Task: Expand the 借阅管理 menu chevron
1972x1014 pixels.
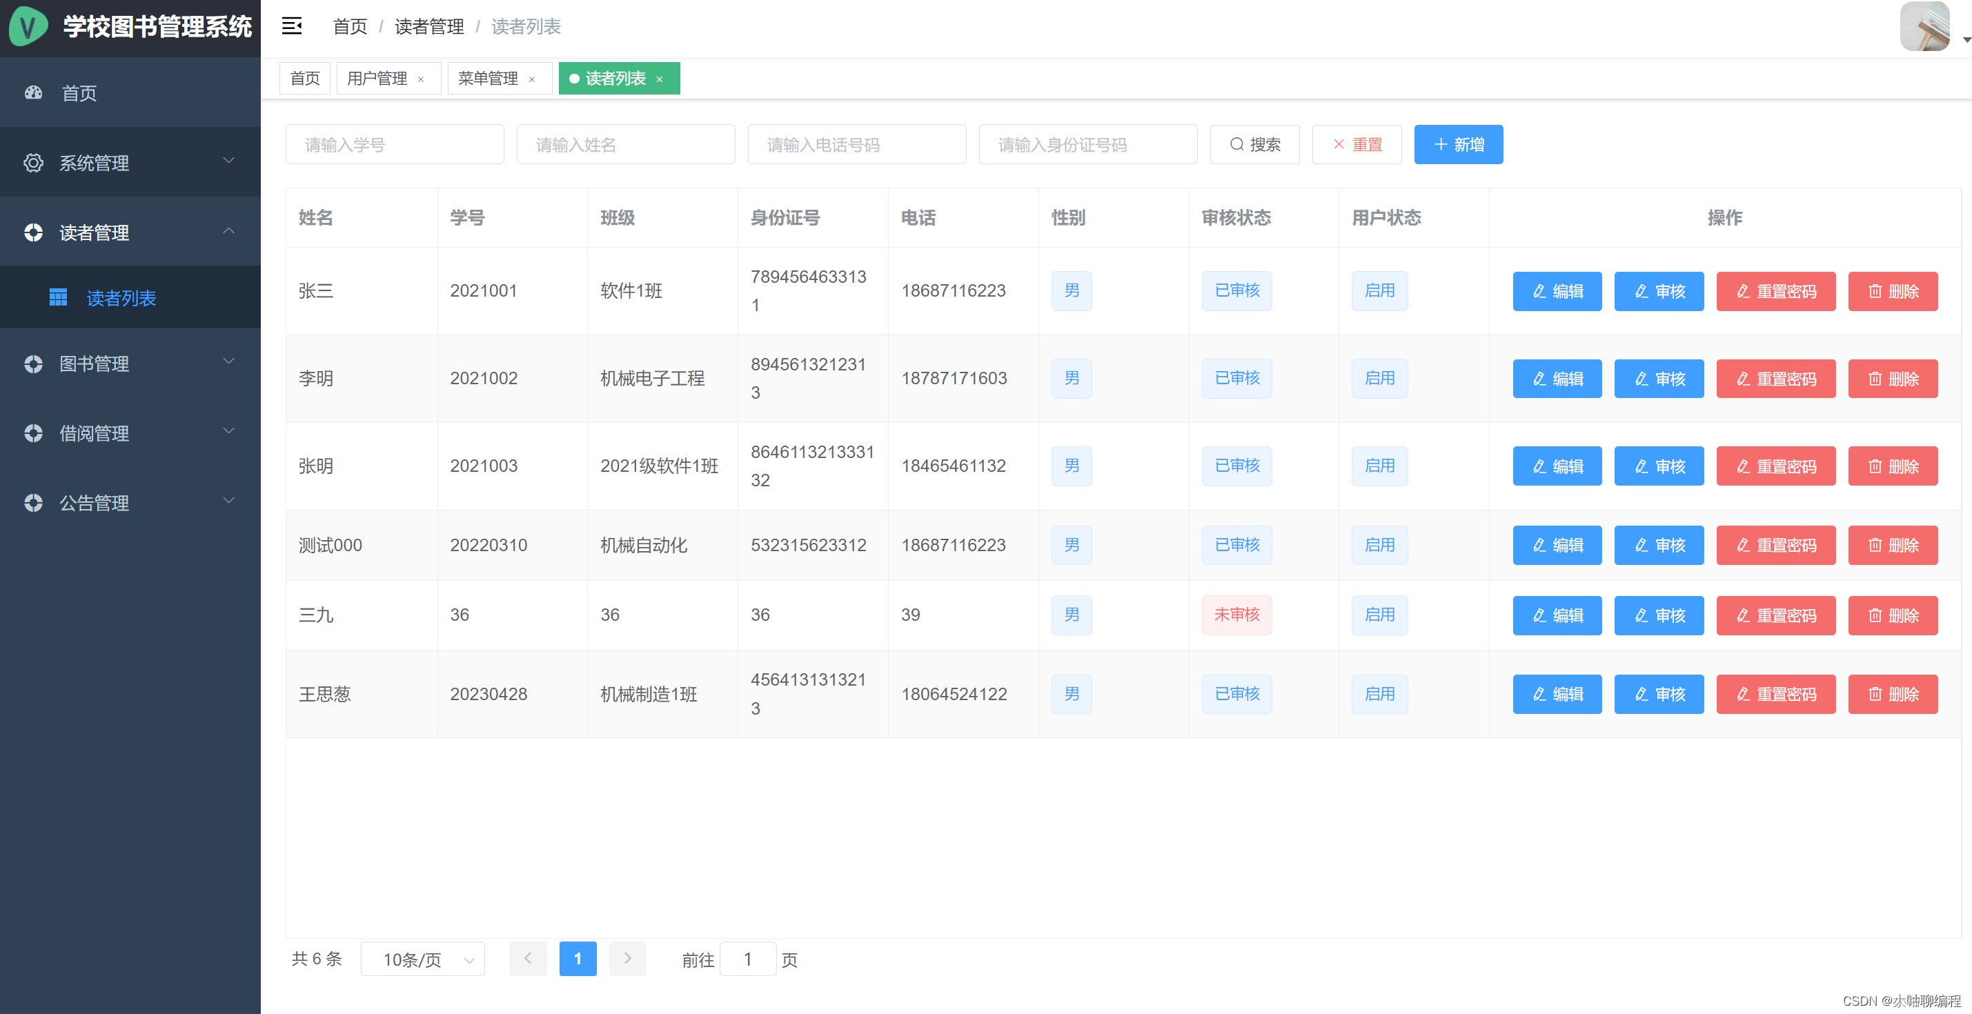Action: tap(228, 432)
